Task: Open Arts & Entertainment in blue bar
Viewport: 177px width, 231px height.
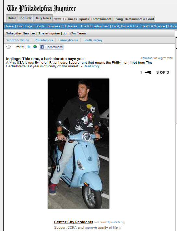Action: [94, 26]
